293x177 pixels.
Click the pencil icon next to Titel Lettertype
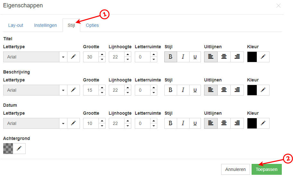[73, 57]
